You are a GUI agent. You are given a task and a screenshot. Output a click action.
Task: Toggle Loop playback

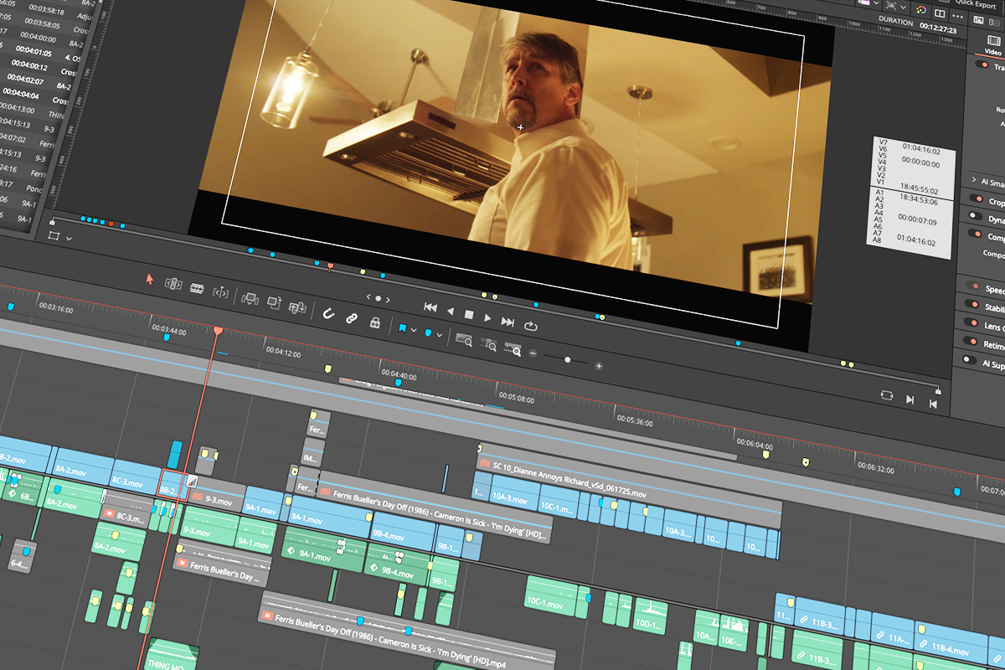531,326
